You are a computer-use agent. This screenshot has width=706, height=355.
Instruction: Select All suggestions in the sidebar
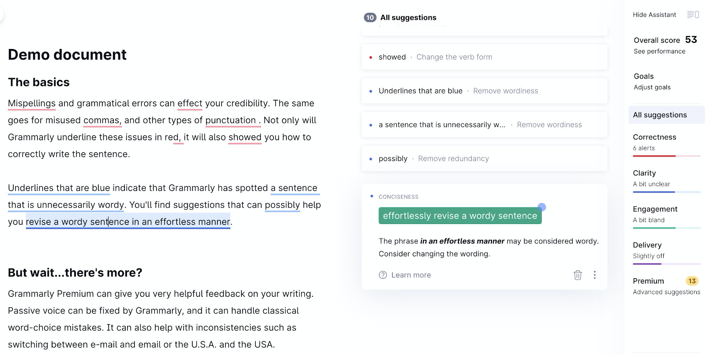tap(660, 115)
